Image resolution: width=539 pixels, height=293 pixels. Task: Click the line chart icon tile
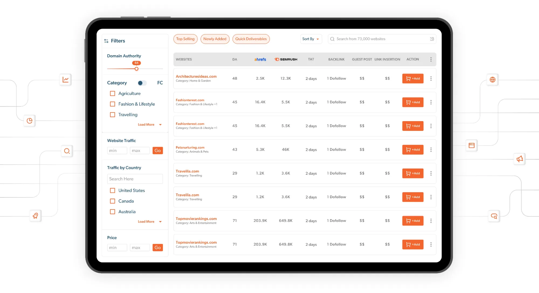tap(66, 80)
